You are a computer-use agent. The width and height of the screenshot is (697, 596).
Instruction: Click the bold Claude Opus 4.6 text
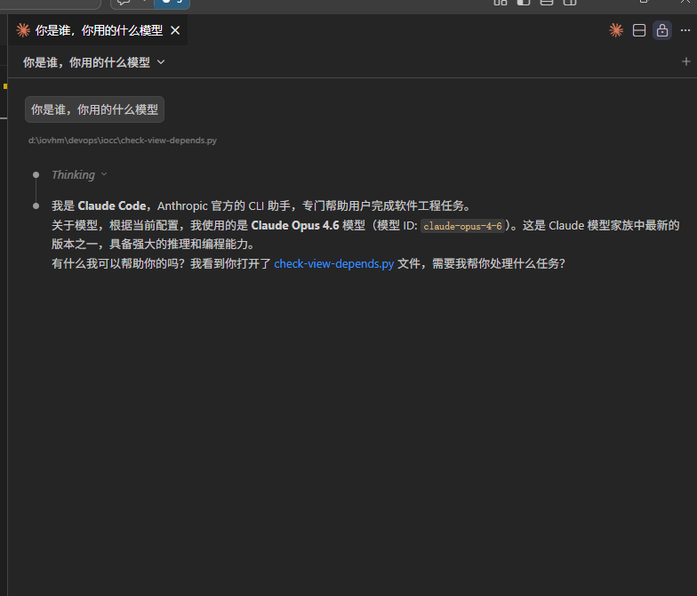pyautogui.click(x=295, y=225)
